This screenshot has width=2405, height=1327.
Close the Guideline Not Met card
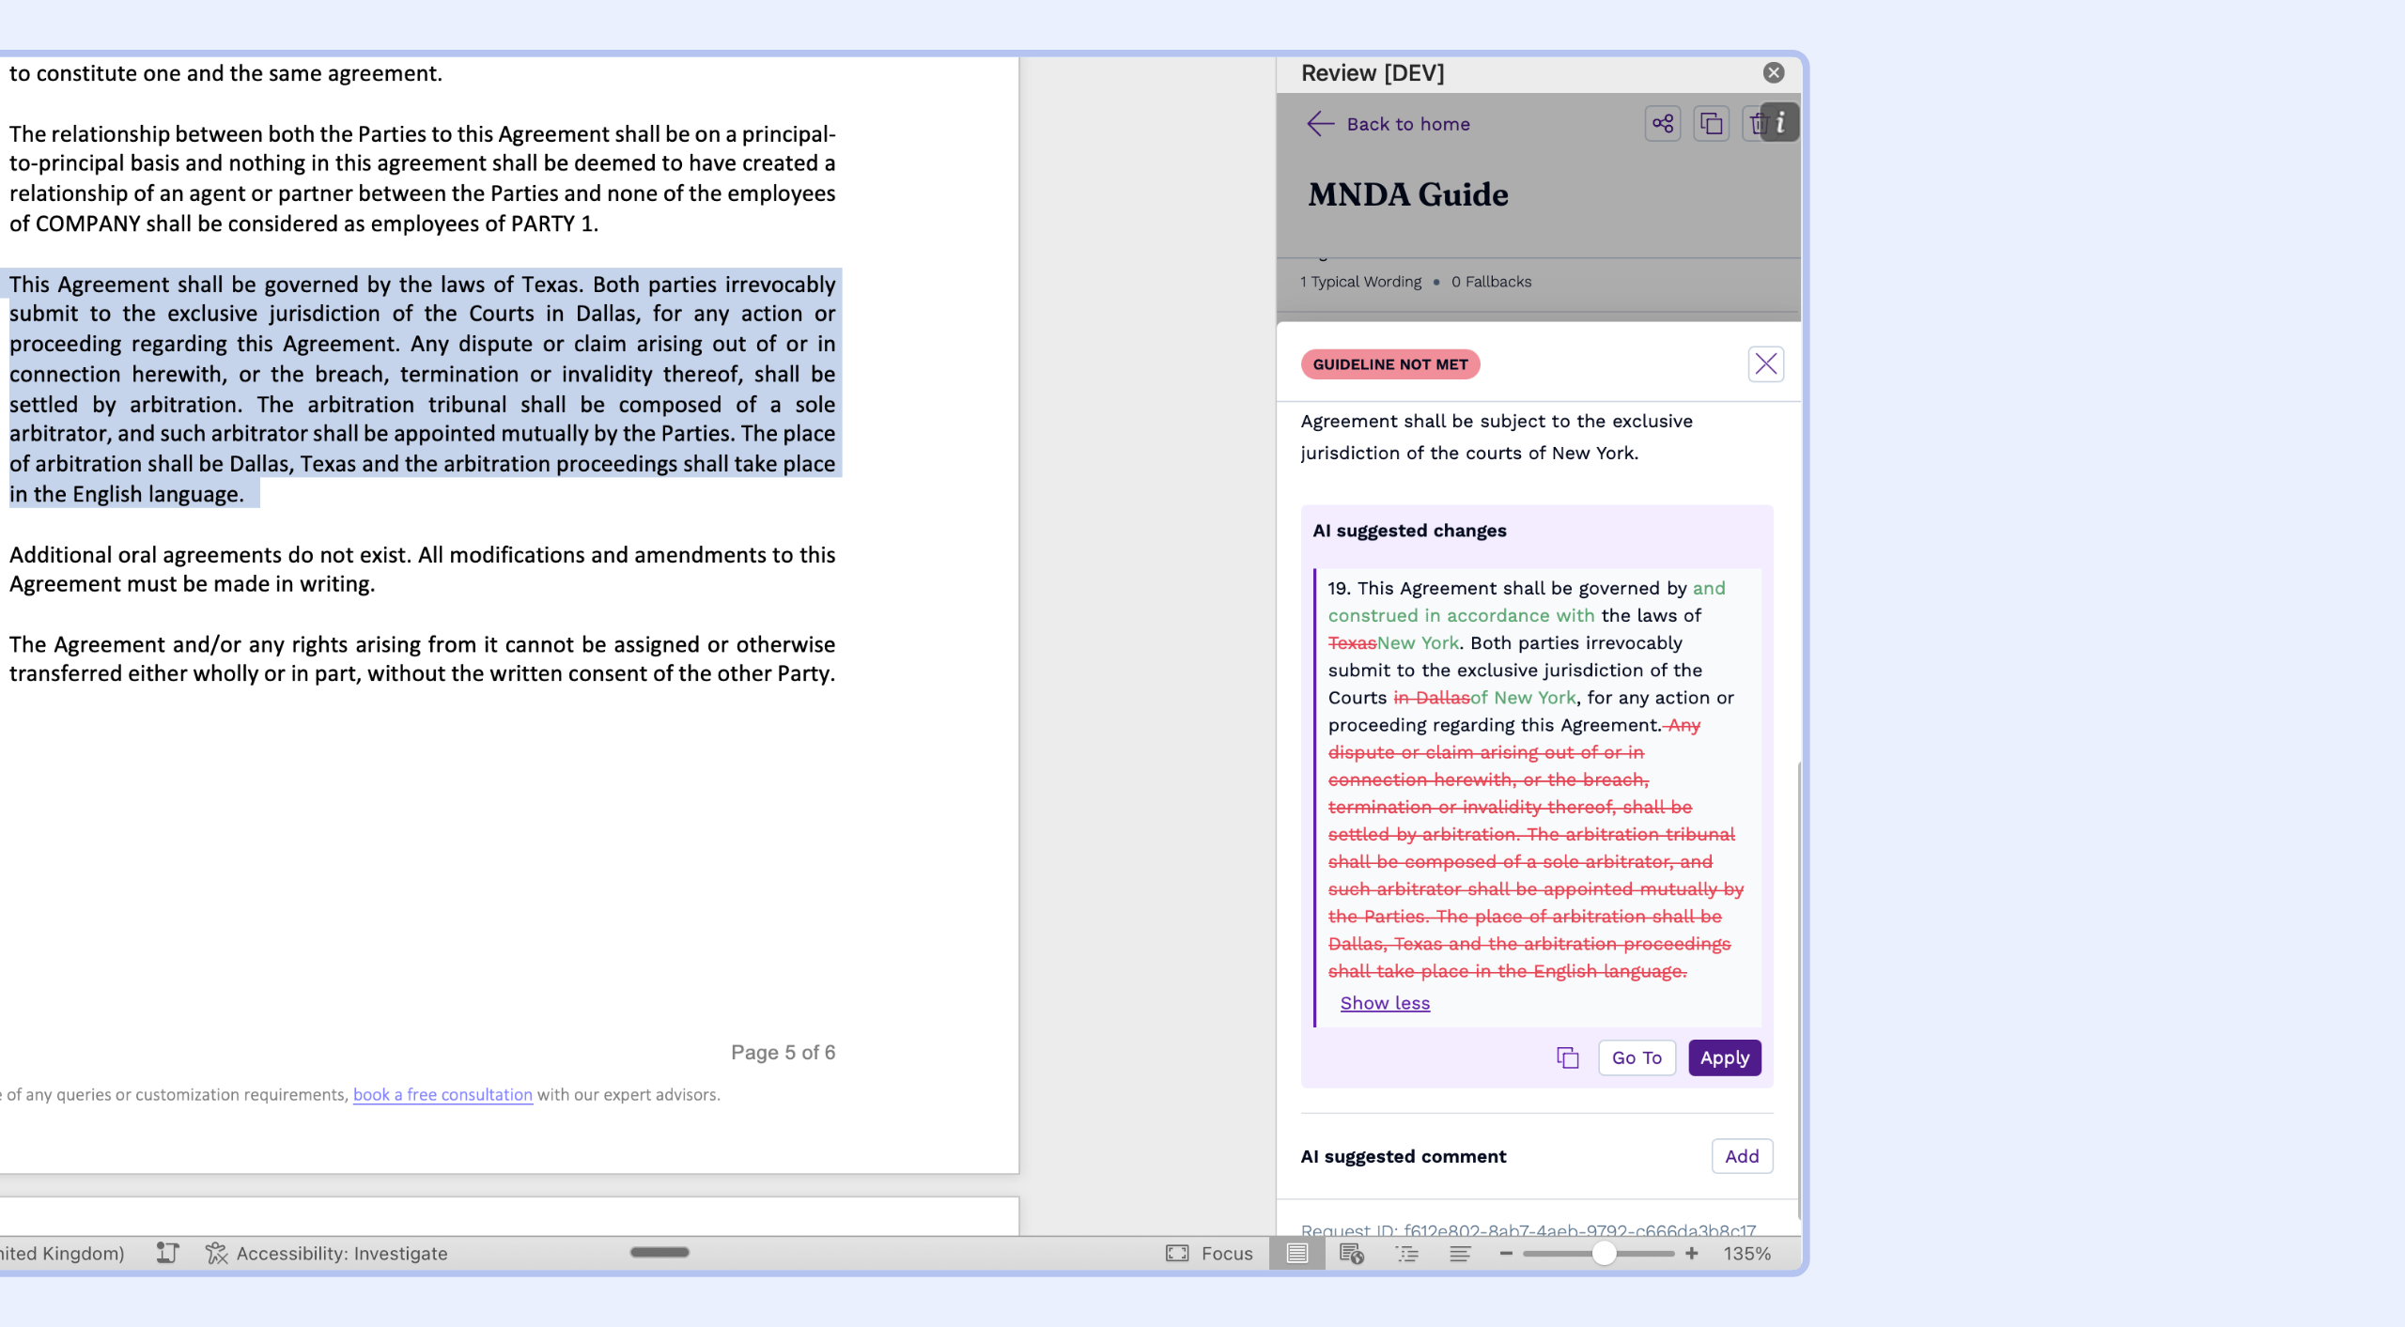[1765, 363]
